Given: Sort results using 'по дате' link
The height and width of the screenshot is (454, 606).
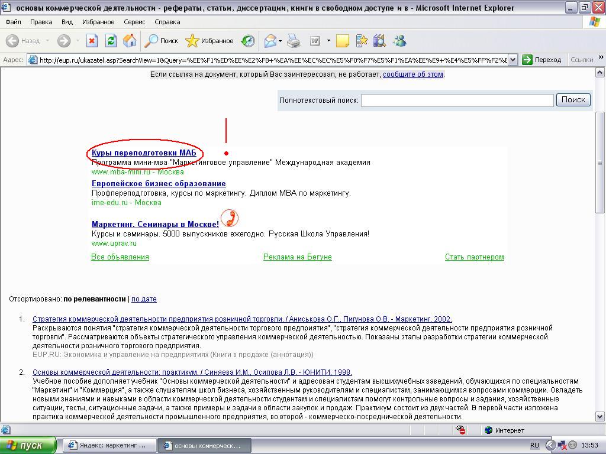Looking at the screenshot, I should point(144,299).
